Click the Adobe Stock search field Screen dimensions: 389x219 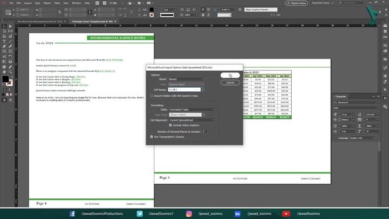click(x=351, y=3)
